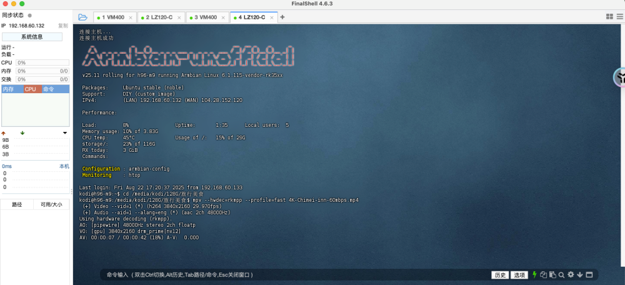This screenshot has width=625, height=285.
Task: Open the 系统信息 button
Action: tap(32, 37)
